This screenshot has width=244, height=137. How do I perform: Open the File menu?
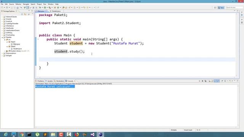click(x=2, y=4)
